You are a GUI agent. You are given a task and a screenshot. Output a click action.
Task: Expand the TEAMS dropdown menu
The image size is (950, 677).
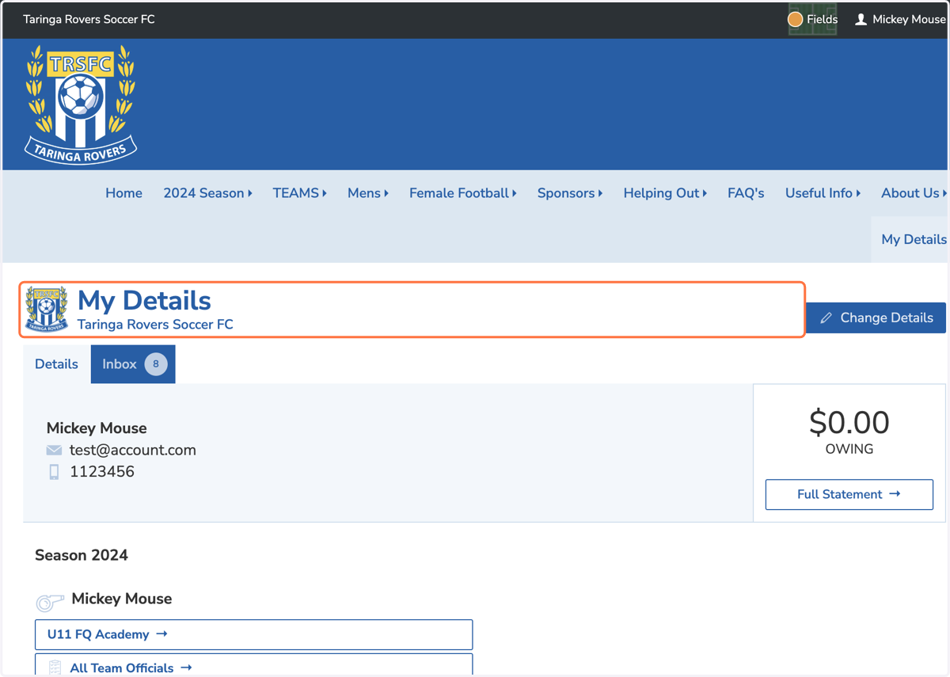299,193
